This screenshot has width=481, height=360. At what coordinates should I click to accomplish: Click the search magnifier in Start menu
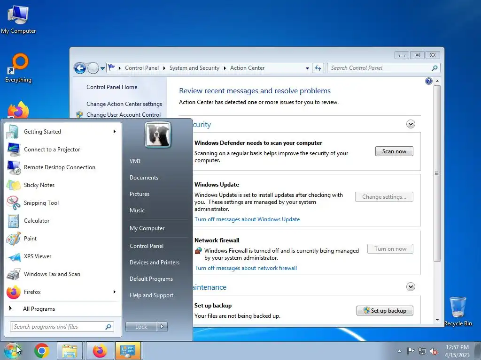(x=108, y=327)
